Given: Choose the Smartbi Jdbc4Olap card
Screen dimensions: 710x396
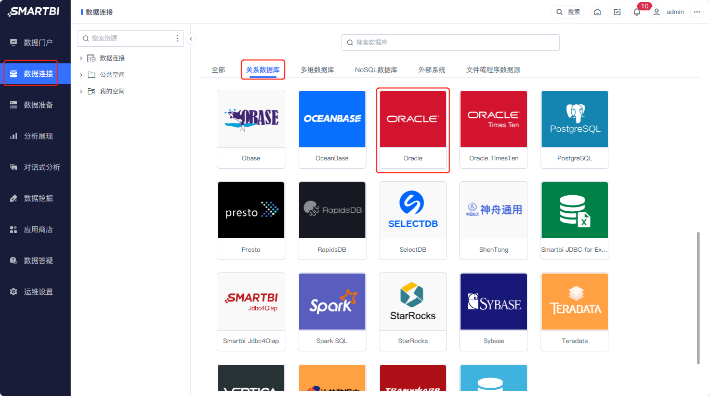Looking at the screenshot, I should [x=251, y=312].
